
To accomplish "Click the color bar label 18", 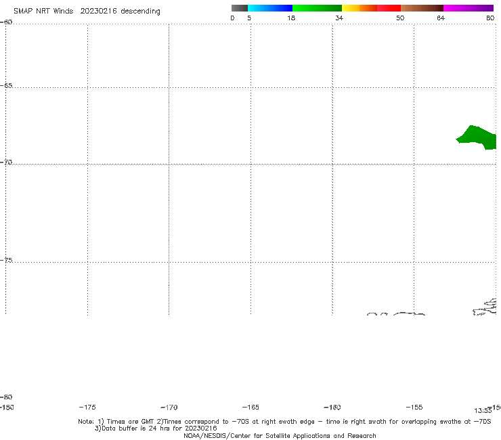I will click(291, 18).
